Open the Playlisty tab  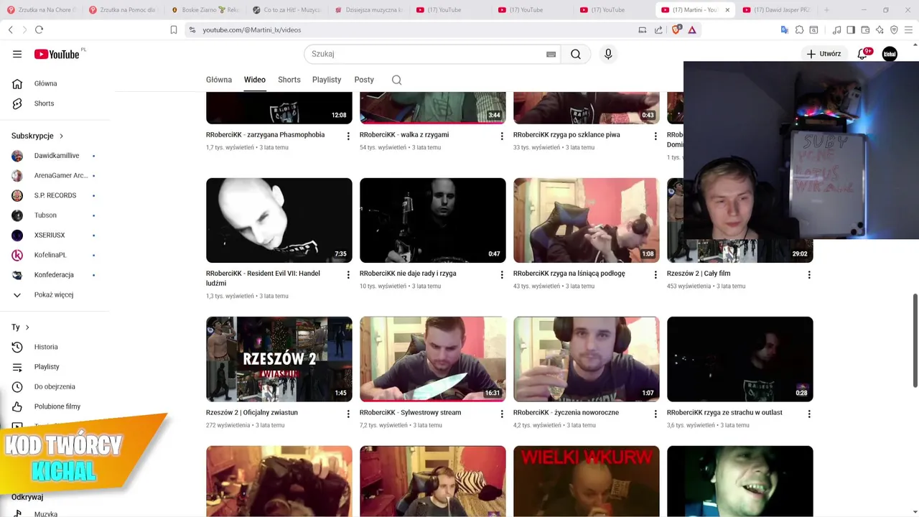pos(327,80)
